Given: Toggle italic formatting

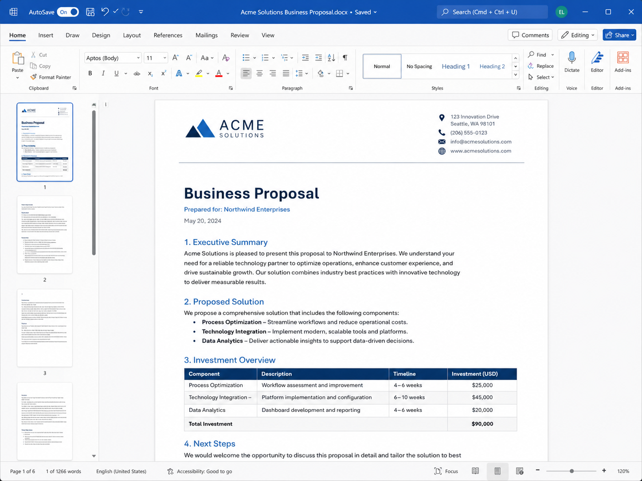Looking at the screenshot, I should [103, 74].
